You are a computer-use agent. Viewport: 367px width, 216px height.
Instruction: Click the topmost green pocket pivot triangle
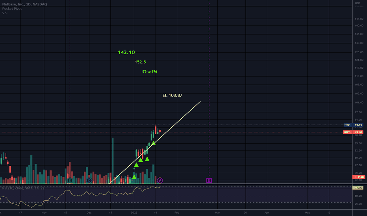pos(153,143)
